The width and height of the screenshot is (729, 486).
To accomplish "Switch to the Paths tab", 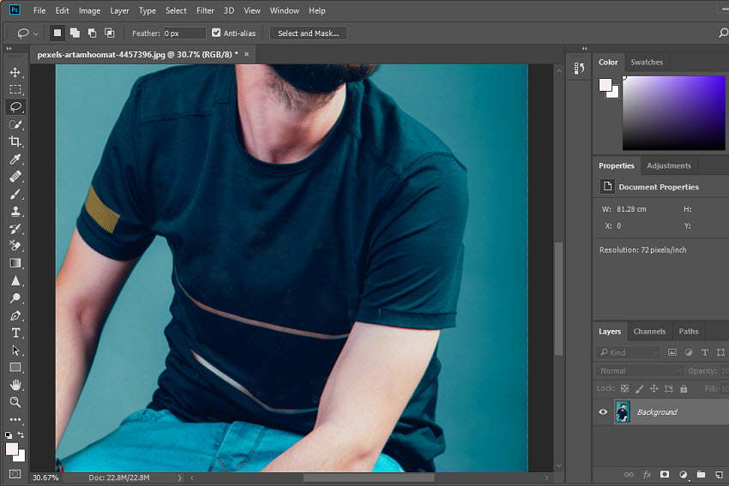I will click(688, 331).
